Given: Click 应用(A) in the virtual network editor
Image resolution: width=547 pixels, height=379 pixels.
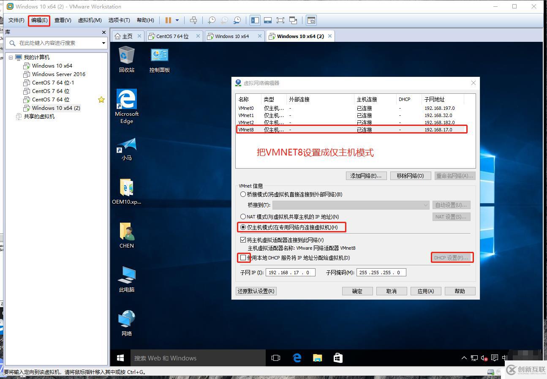Looking at the screenshot, I should [x=425, y=291].
